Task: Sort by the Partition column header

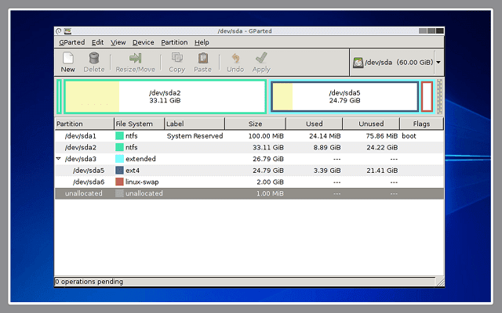Action: tap(84, 124)
